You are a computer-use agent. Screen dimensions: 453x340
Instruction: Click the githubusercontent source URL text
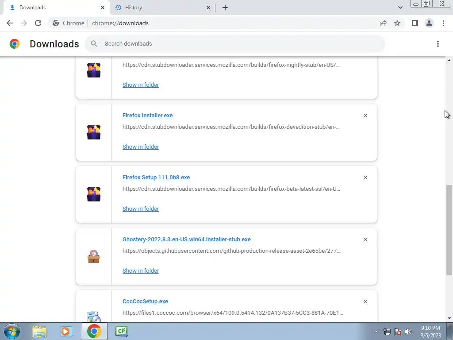pos(231,251)
